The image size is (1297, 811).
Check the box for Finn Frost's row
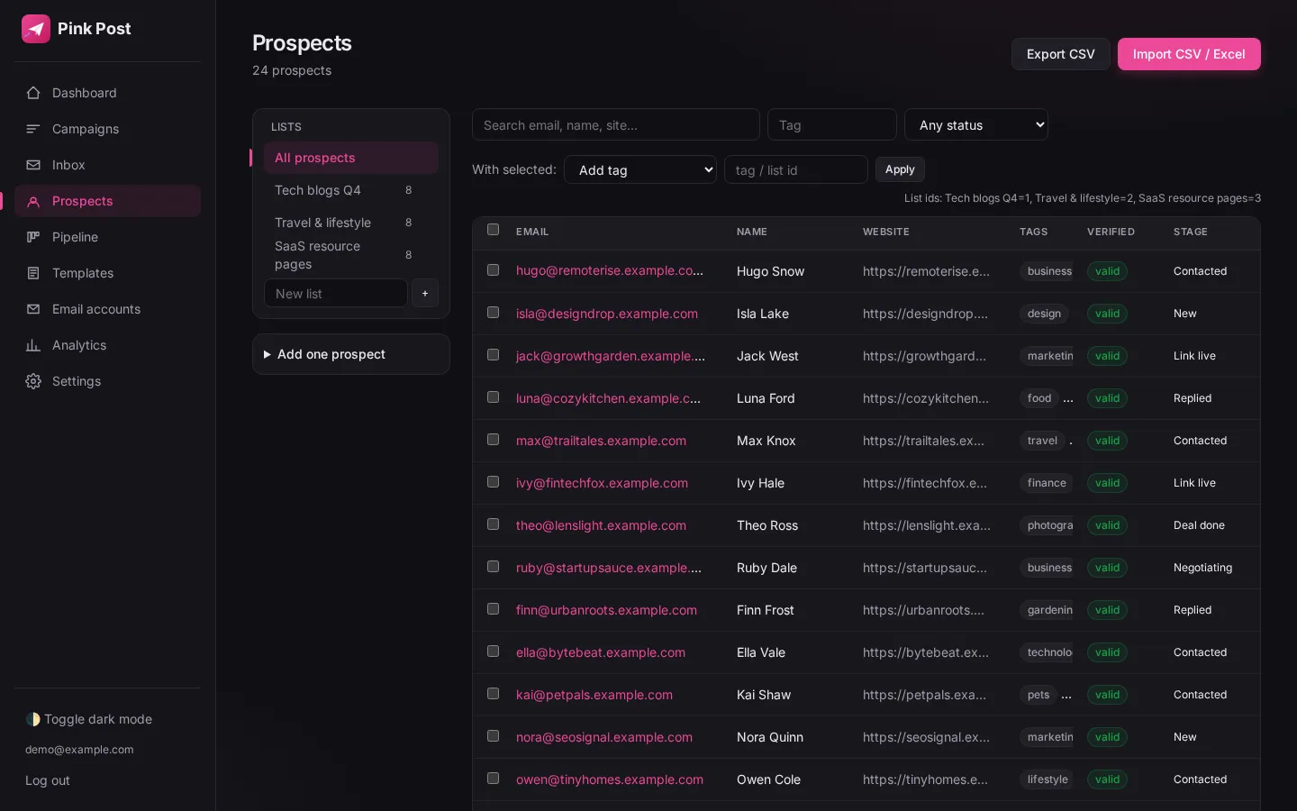(x=493, y=609)
